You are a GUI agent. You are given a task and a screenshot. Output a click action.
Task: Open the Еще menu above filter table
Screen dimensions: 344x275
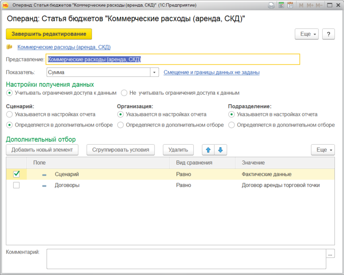coord(323,150)
